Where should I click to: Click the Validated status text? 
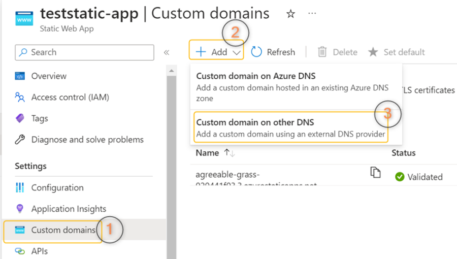tap(425, 177)
